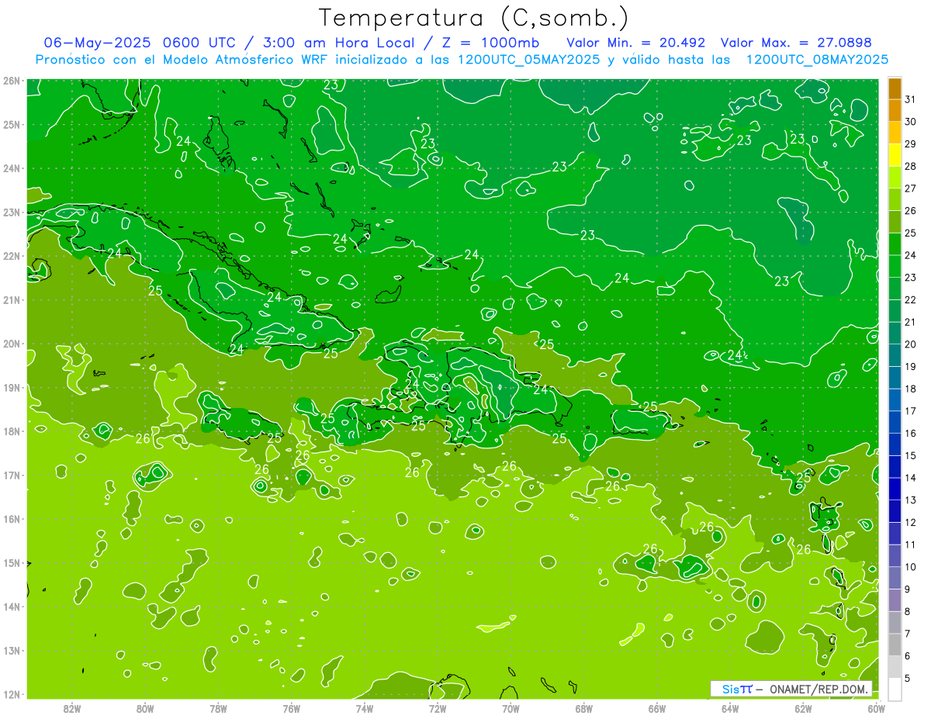Click the color bar value "5"

[908, 678]
